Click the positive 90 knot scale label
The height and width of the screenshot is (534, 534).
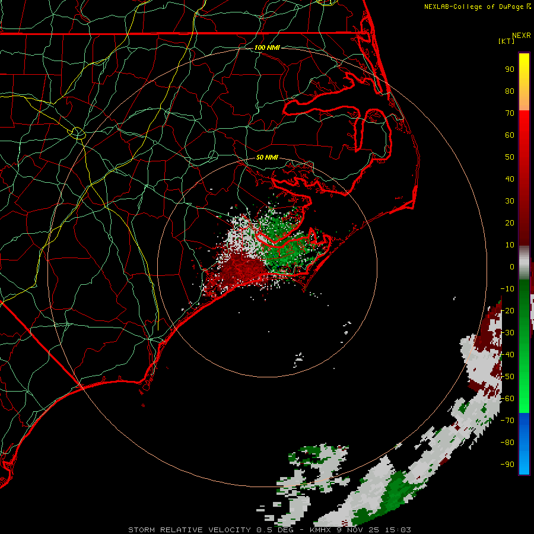(510, 69)
